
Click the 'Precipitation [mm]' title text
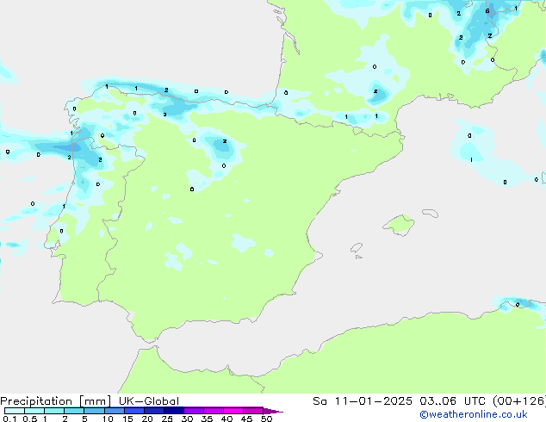pyautogui.click(x=56, y=401)
